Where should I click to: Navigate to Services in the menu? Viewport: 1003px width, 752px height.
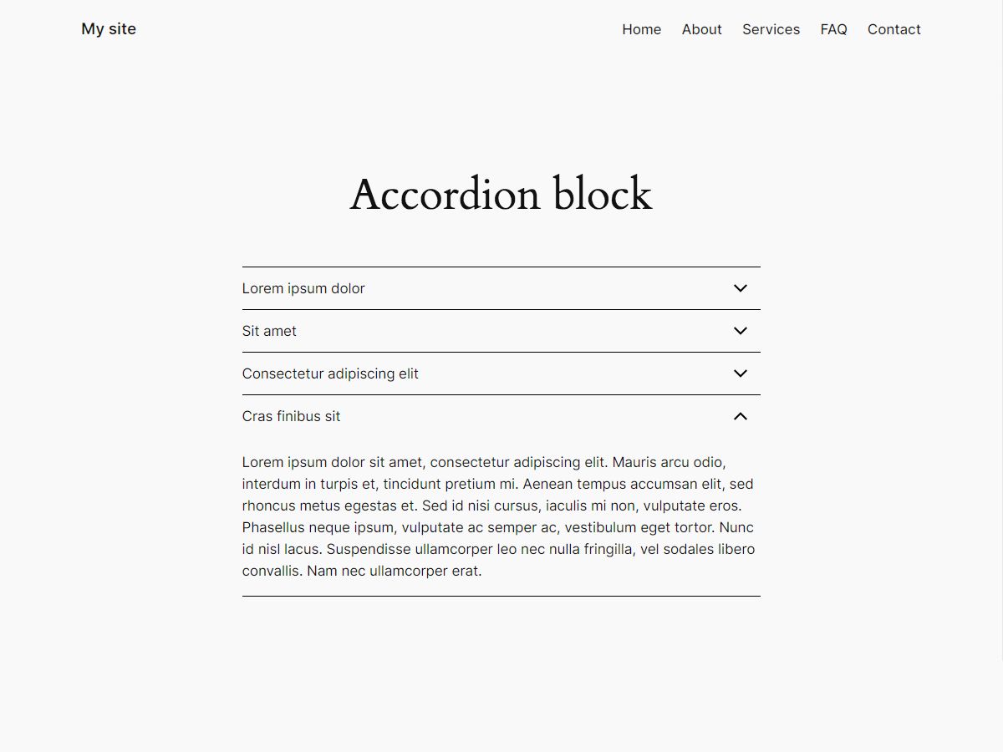coord(771,29)
